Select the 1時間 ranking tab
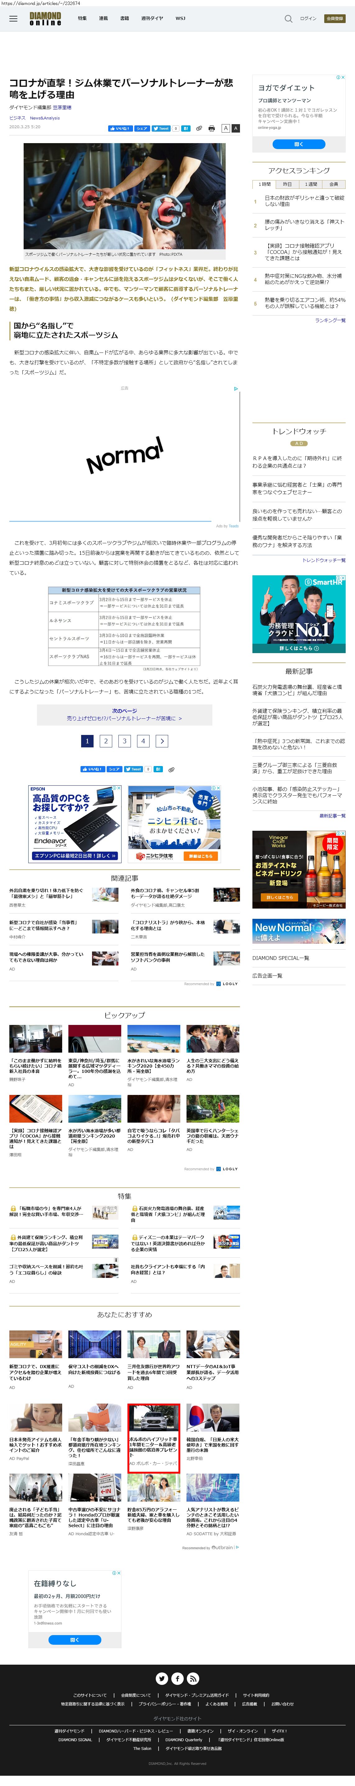 pos(264,185)
